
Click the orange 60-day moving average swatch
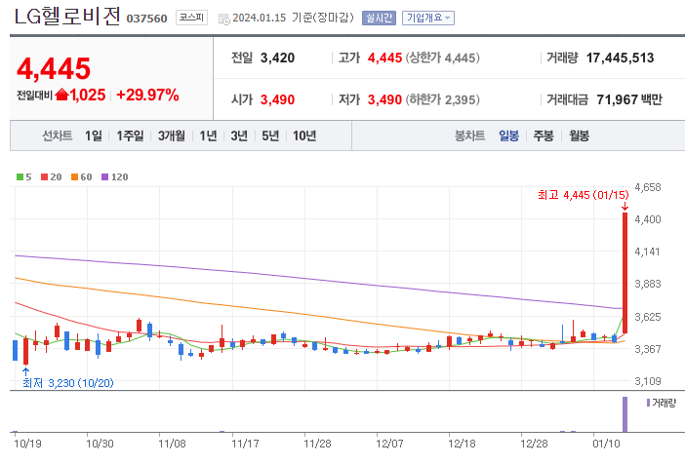[x=75, y=176]
